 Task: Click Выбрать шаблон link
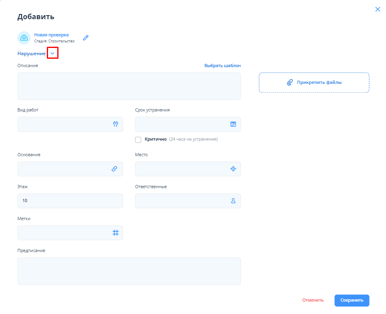pos(222,66)
